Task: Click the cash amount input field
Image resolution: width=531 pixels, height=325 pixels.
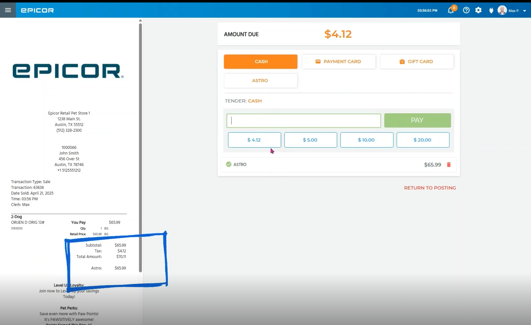Action: pyautogui.click(x=303, y=121)
